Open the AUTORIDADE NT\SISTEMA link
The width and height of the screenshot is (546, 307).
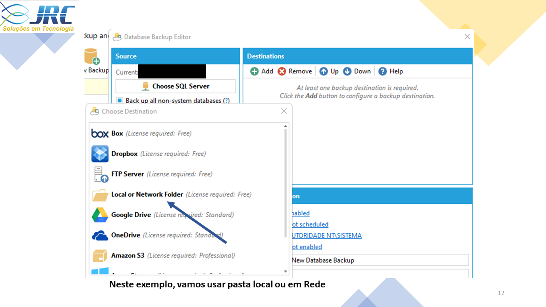point(326,235)
